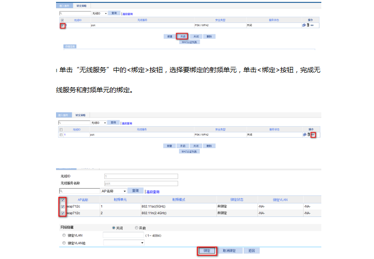Click the 802.11n(2.4GHz) cell
Image resolution: width=374 pixels, height=259 pixels.
click(154, 213)
